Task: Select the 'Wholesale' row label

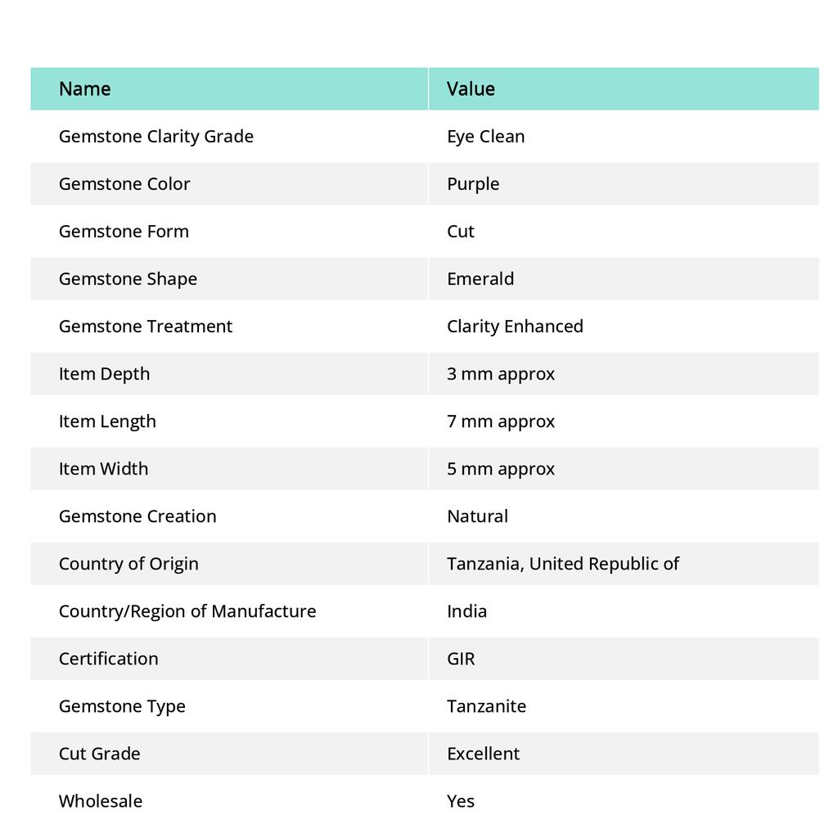Action: point(100,800)
